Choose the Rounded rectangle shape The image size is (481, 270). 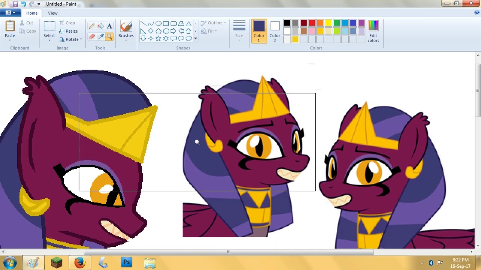173,24
